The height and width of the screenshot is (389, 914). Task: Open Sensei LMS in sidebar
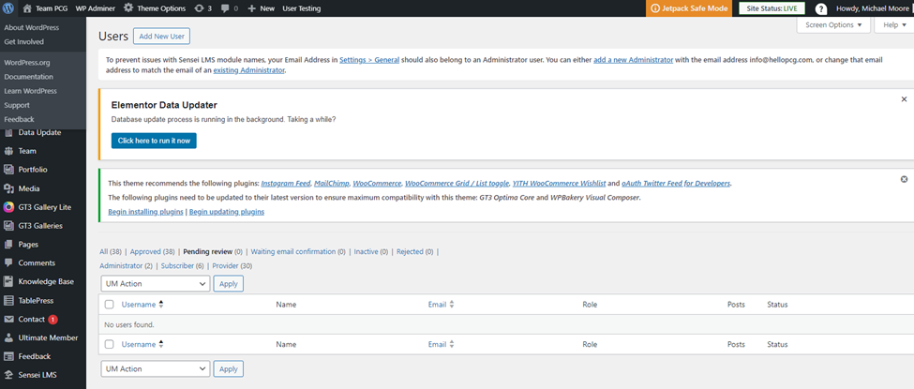37,374
